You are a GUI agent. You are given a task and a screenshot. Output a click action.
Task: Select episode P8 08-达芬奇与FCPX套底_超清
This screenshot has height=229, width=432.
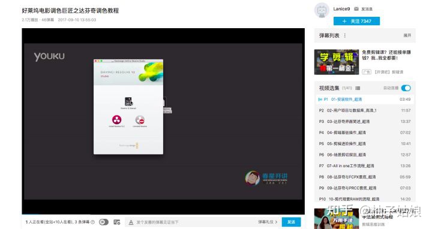pyautogui.click(x=365, y=177)
